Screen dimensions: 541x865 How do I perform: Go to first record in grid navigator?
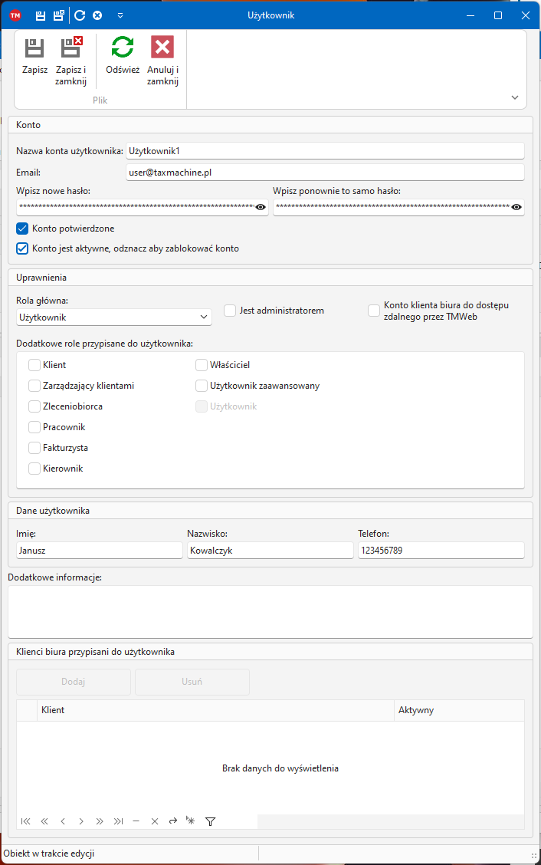(x=26, y=821)
